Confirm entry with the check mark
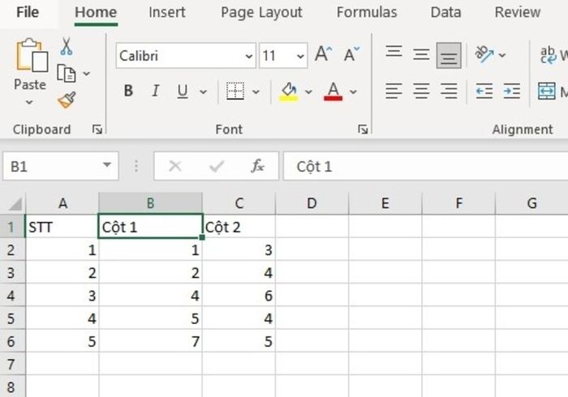The image size is (568, 397). 217,166
